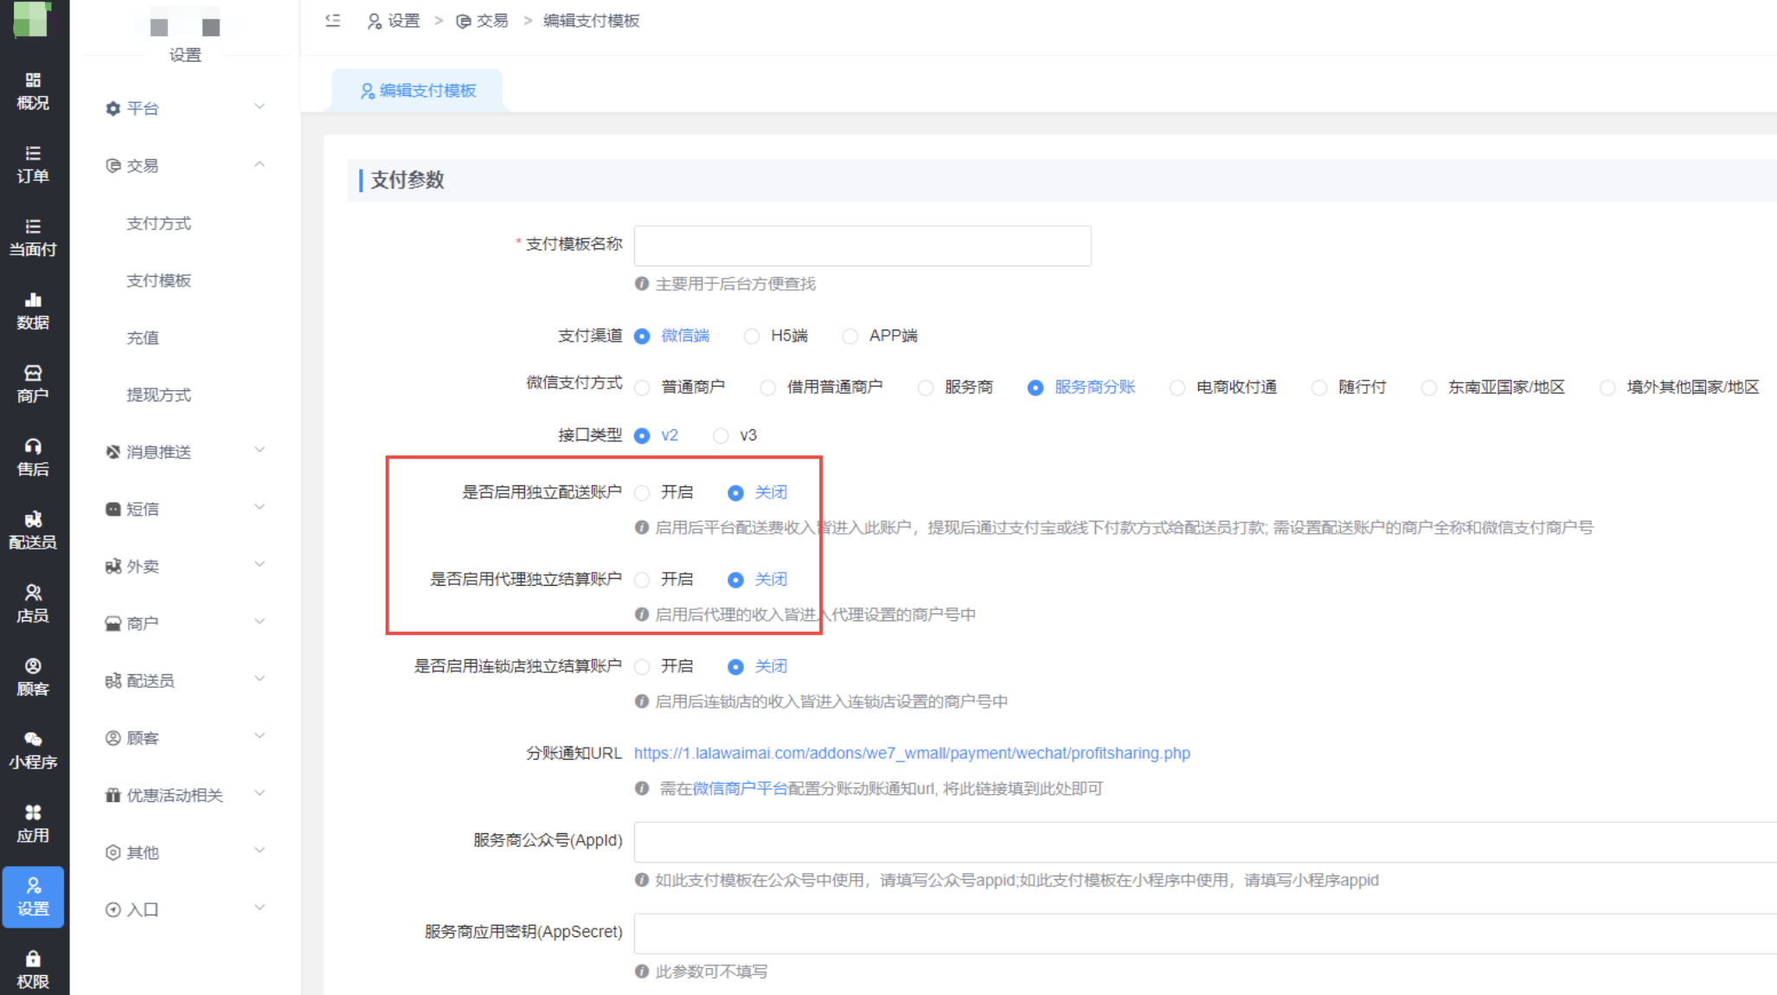Click the bell icon beside 消息推送

point(112,452)
